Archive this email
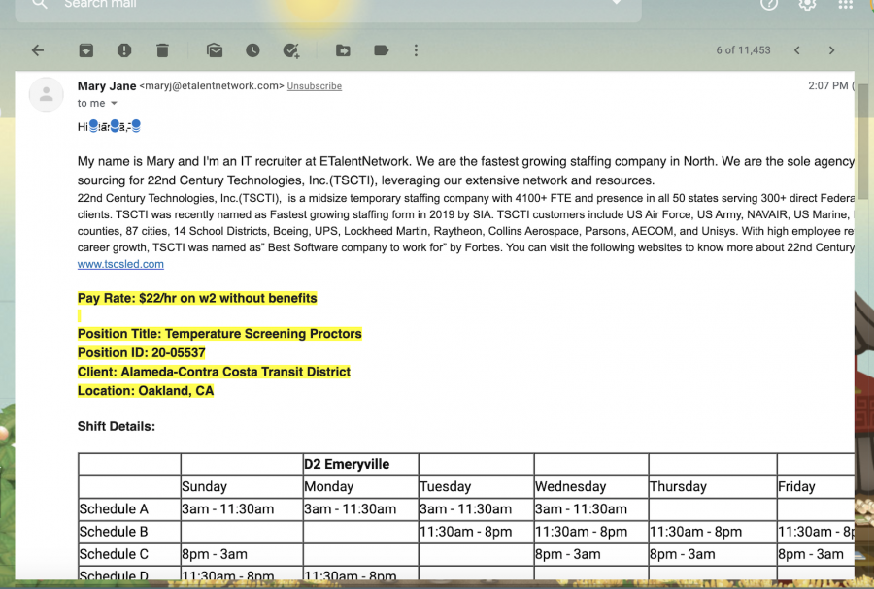874x589 pixels. click(85, 50)
